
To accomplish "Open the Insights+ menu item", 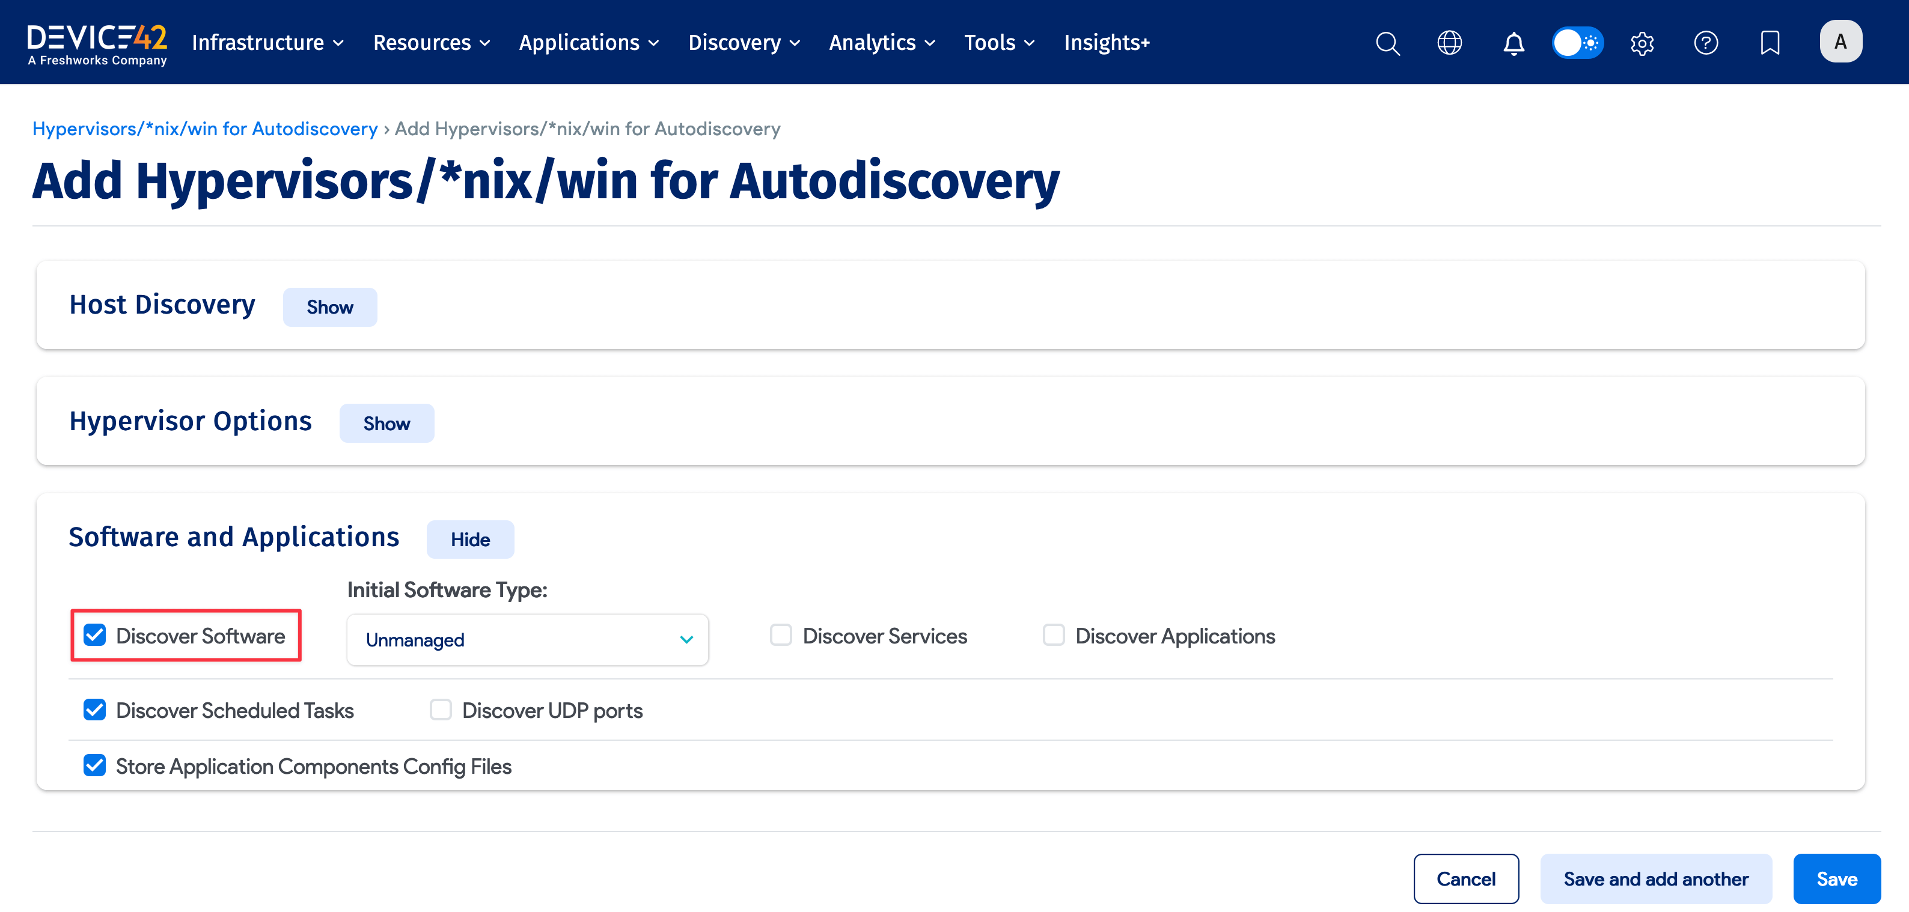I will [1107, 42].
